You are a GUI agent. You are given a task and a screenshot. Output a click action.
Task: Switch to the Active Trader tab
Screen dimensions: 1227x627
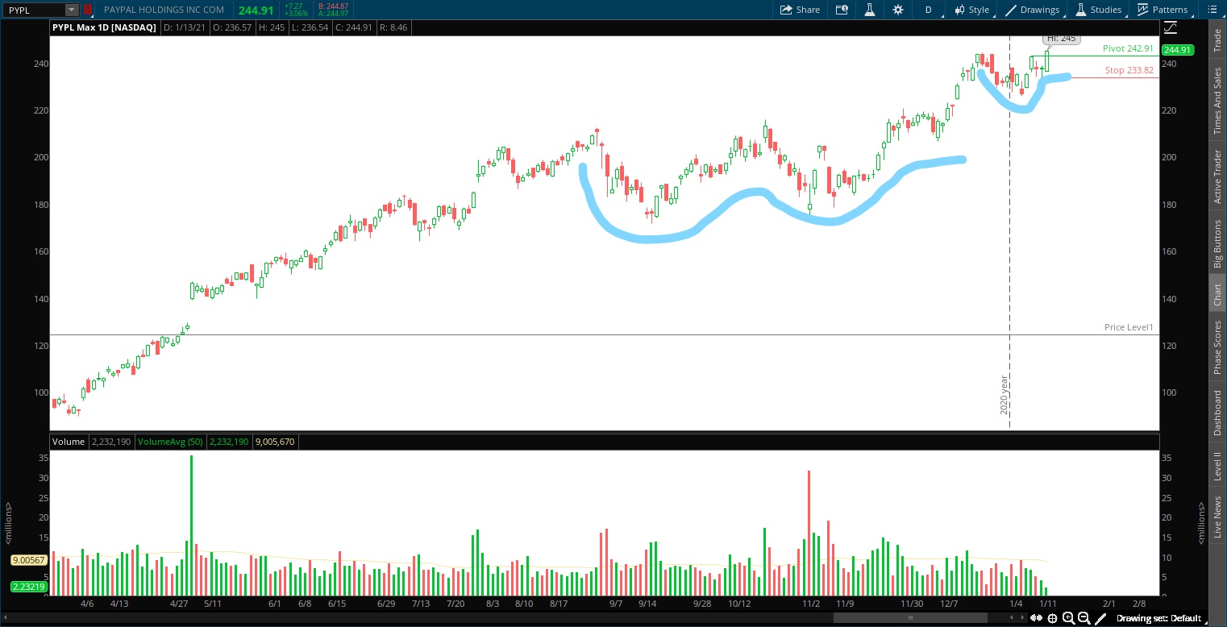pyautogui.click(x=1217, y=176)
